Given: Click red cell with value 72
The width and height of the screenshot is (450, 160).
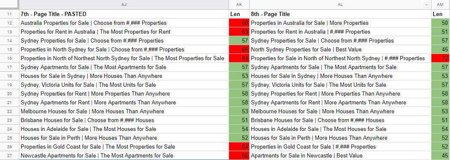Looking at the screenshot, I should tap(440, 58).
